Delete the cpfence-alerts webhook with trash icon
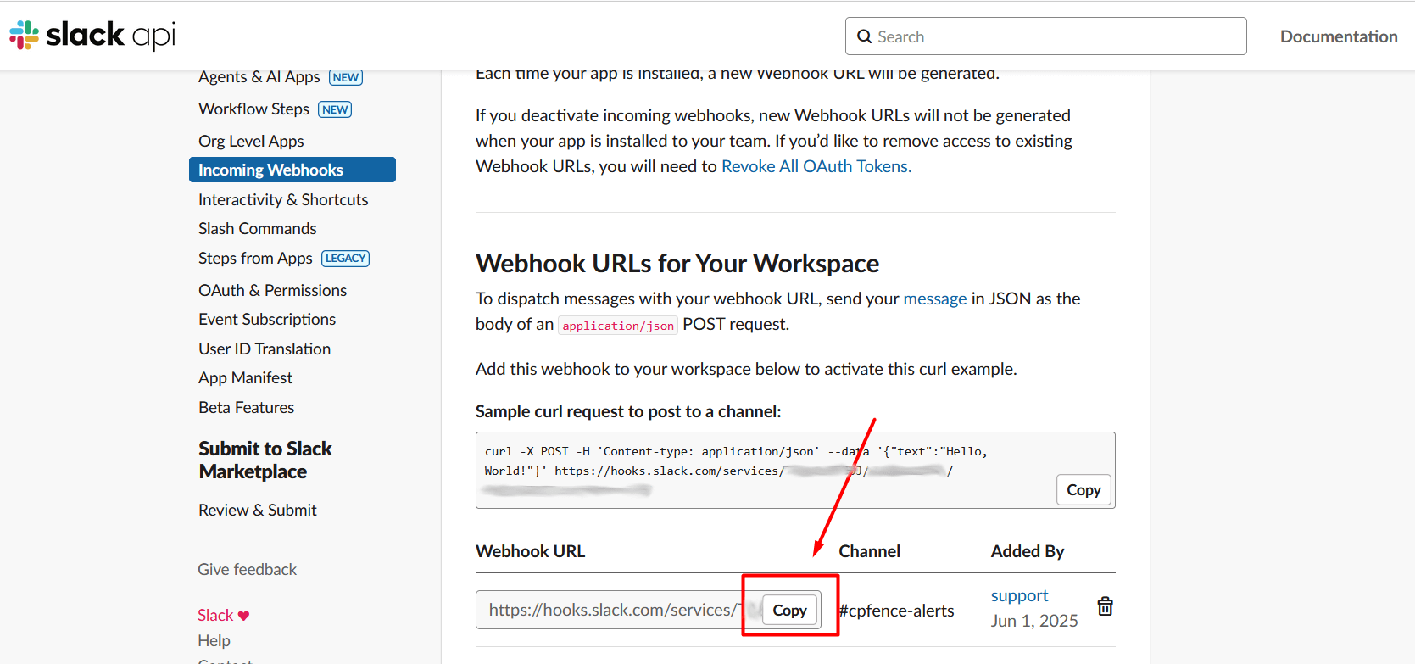 click(x=1105, y=606)
